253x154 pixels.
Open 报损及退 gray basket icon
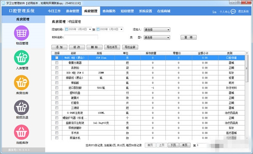click(x=22, y=107)
